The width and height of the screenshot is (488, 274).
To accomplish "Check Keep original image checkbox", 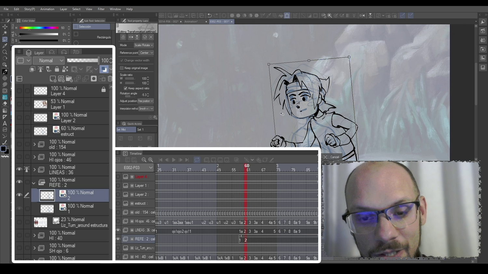I will 122,68.
